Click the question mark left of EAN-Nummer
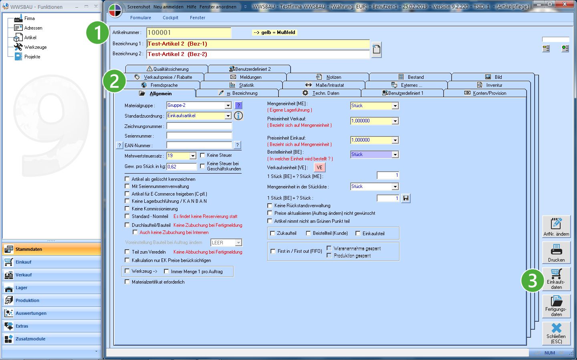The width and height of the screenshot is (577, 360). 119,146
